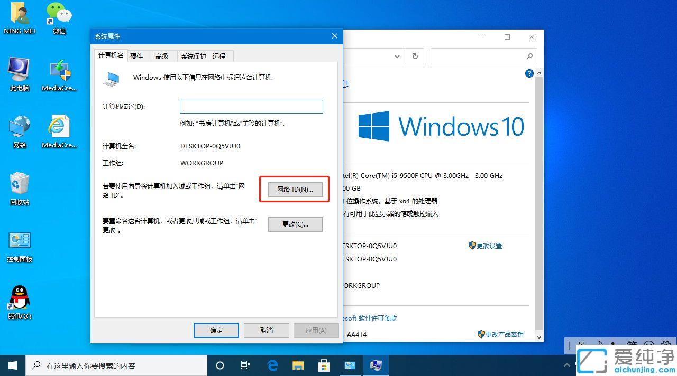Open 控制面板 from the desktop
The width and height of the screenshot is (677, 376).
pyautogui.click(x=19, y=242)
